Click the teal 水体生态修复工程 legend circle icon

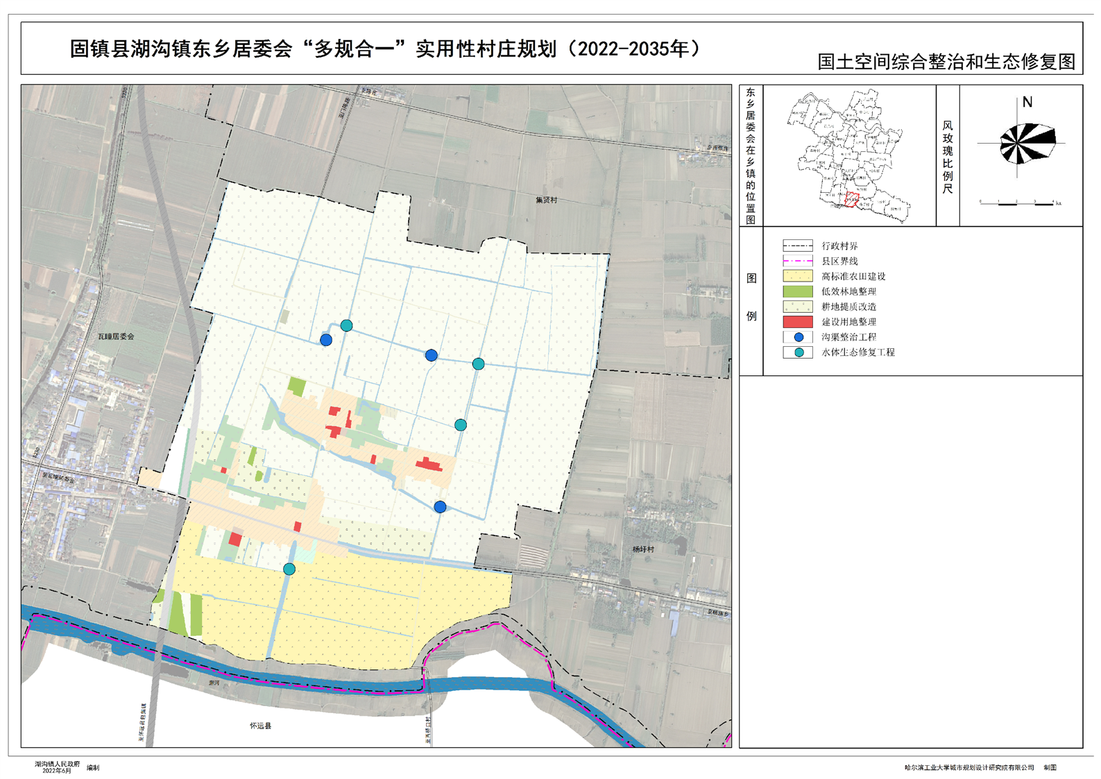pos(798,352)
